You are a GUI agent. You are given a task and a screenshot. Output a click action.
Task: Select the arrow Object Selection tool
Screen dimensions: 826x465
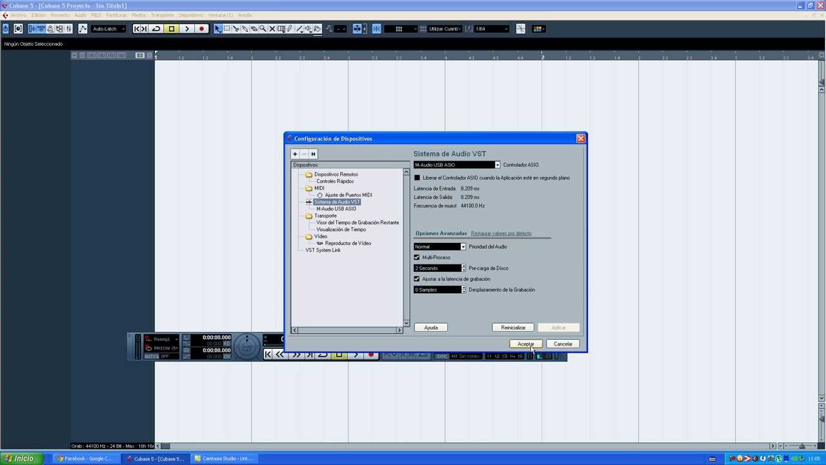click(217, 29)
